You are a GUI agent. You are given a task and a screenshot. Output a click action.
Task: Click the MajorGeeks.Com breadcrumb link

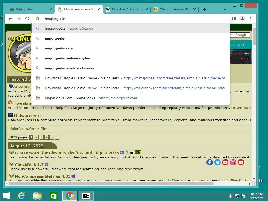point(23,129)
